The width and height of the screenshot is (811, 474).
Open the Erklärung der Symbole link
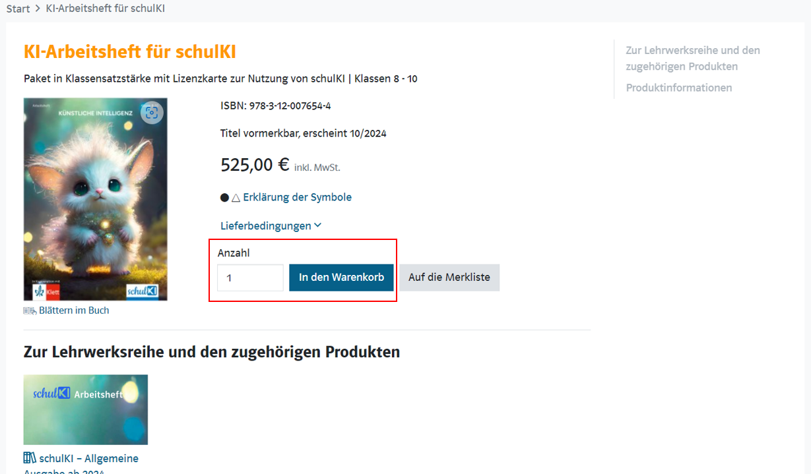click(297, 197)
